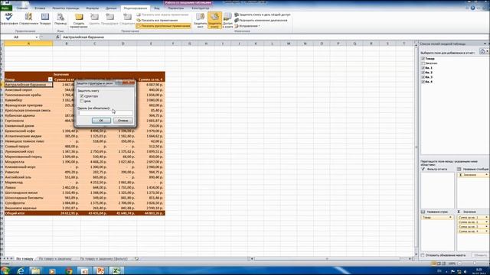Click the formula bar text
This screenshot has height=275, width=490.
pyautogui.click(x=83, y=37)
